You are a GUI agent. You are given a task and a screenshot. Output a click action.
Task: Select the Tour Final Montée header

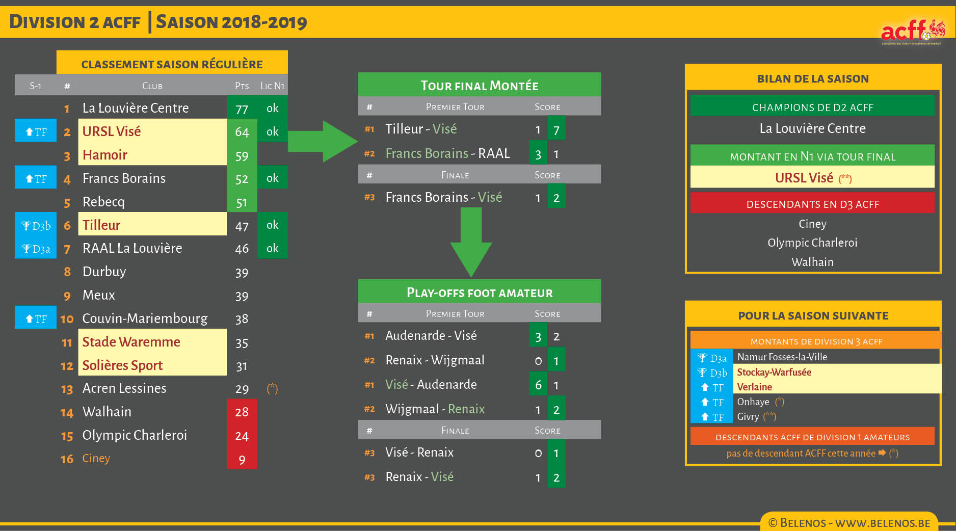tap(479, 85)
